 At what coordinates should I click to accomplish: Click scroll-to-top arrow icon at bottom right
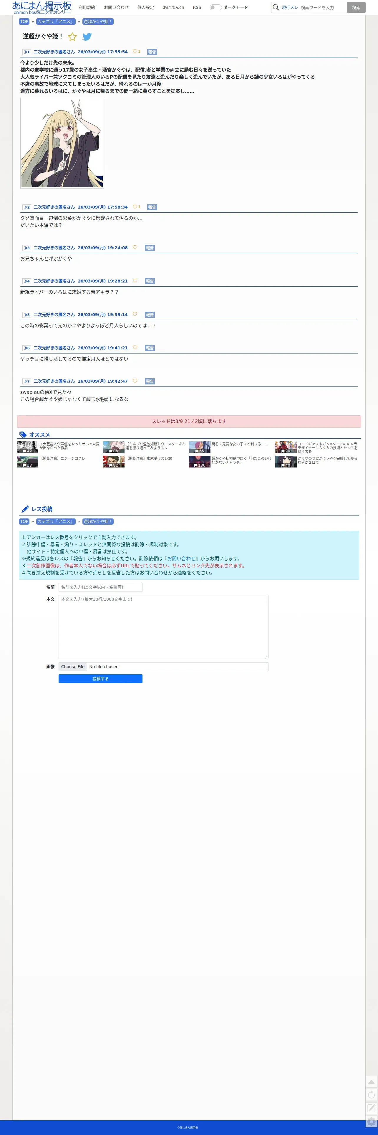(372, 1082)
